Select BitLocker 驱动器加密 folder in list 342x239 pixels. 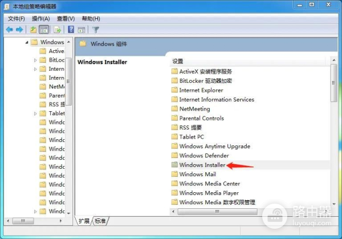pyautogui.click(x=202, y=81)
